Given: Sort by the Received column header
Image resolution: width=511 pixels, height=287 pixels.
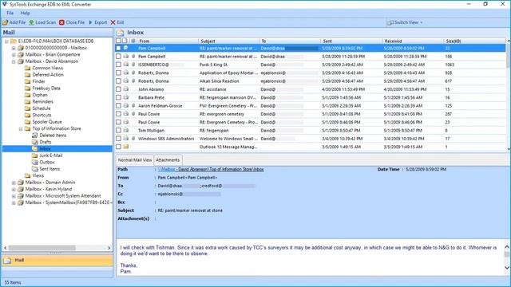Looking at the screenshot, I should pyautogui.click(x=412, y=41).
